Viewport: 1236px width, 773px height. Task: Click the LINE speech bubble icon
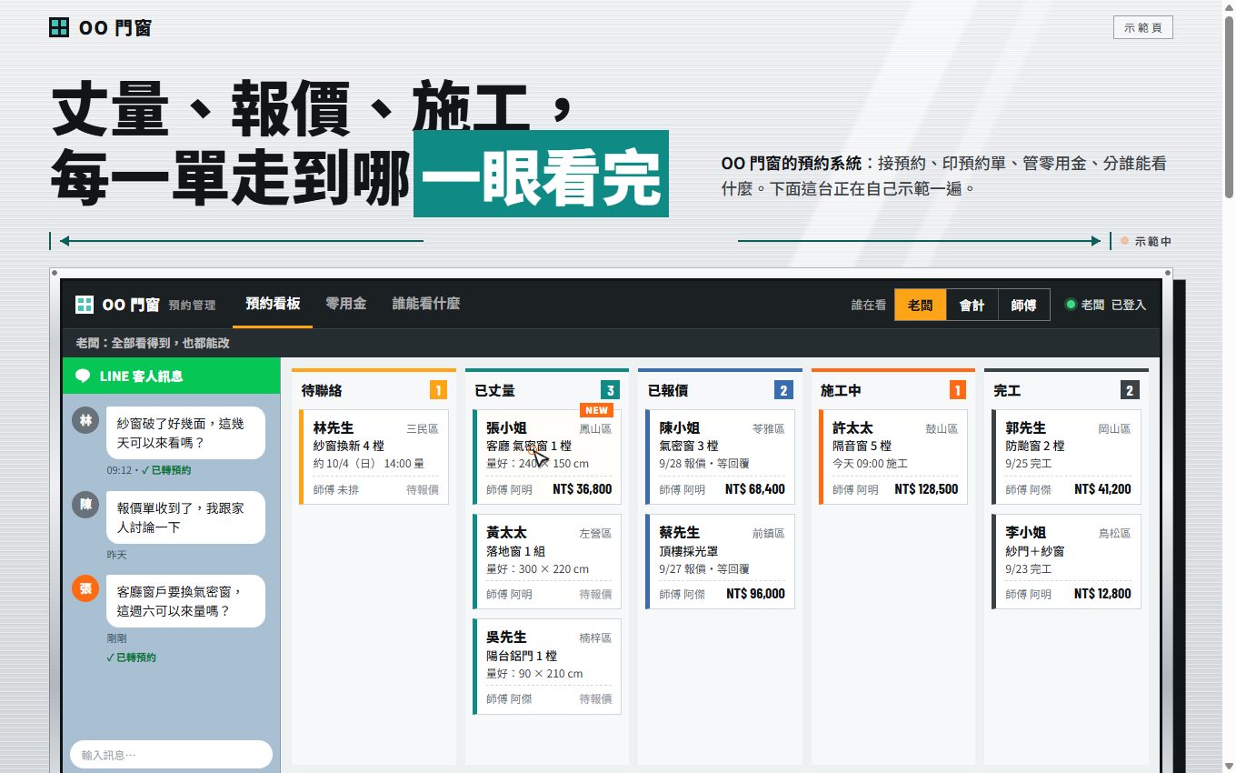pos(83,376)
